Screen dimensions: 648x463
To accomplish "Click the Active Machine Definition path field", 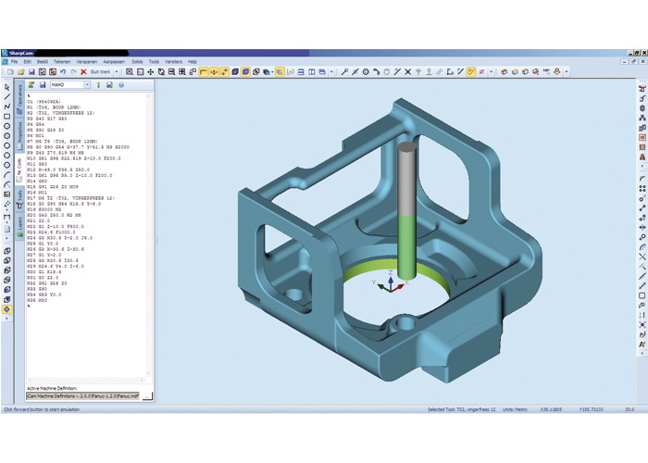I will coord(82,395).
